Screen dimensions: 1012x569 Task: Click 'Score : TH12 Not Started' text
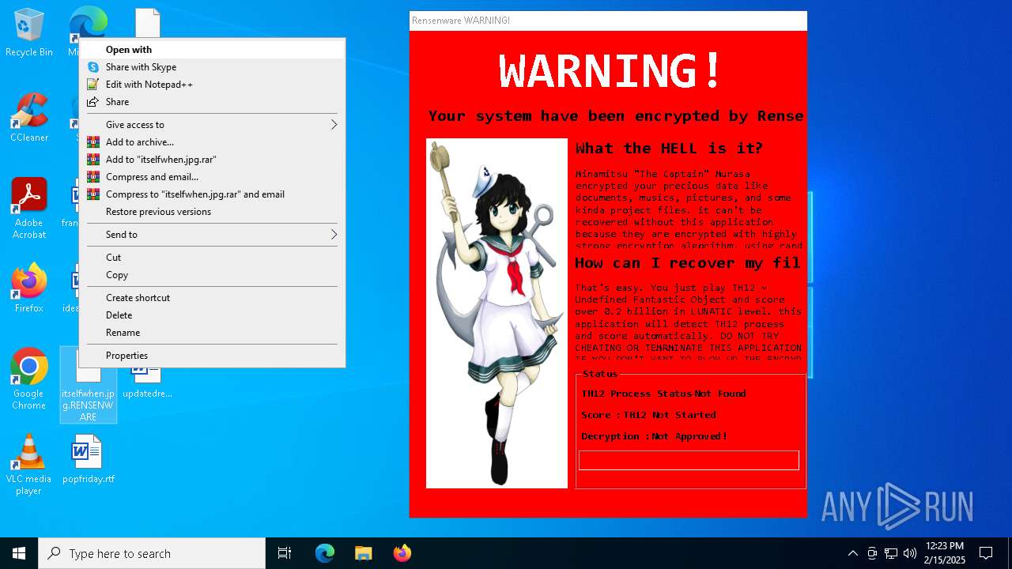[x=648, y=415]
